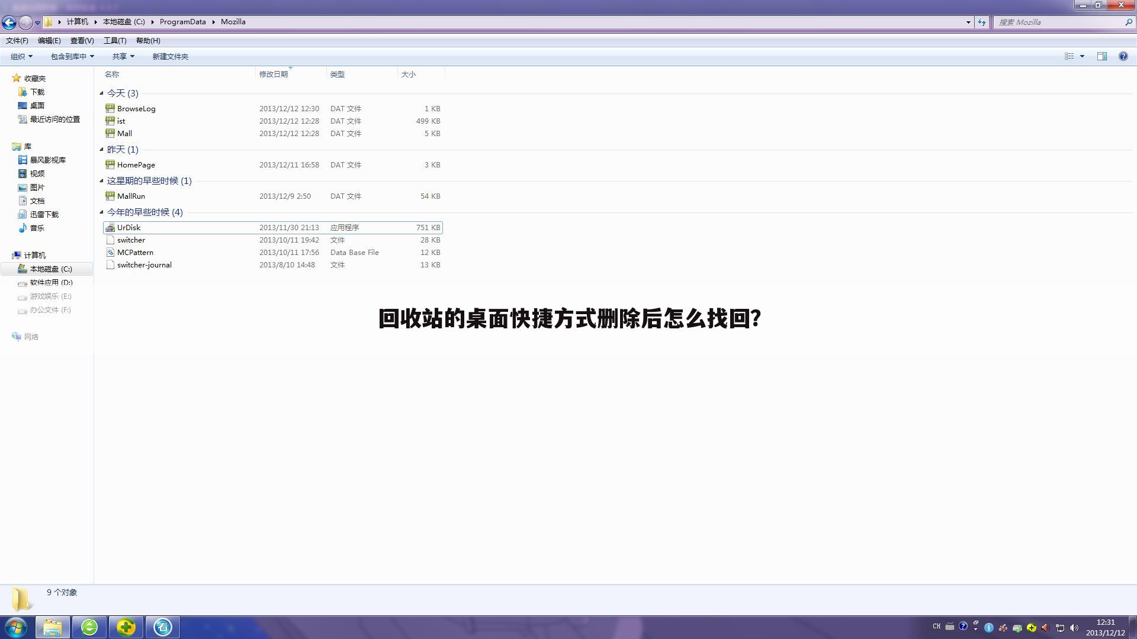Open 暴风影视库 library
The width and height of the screenshot is (1137, 639).
(x=48, y=160)
